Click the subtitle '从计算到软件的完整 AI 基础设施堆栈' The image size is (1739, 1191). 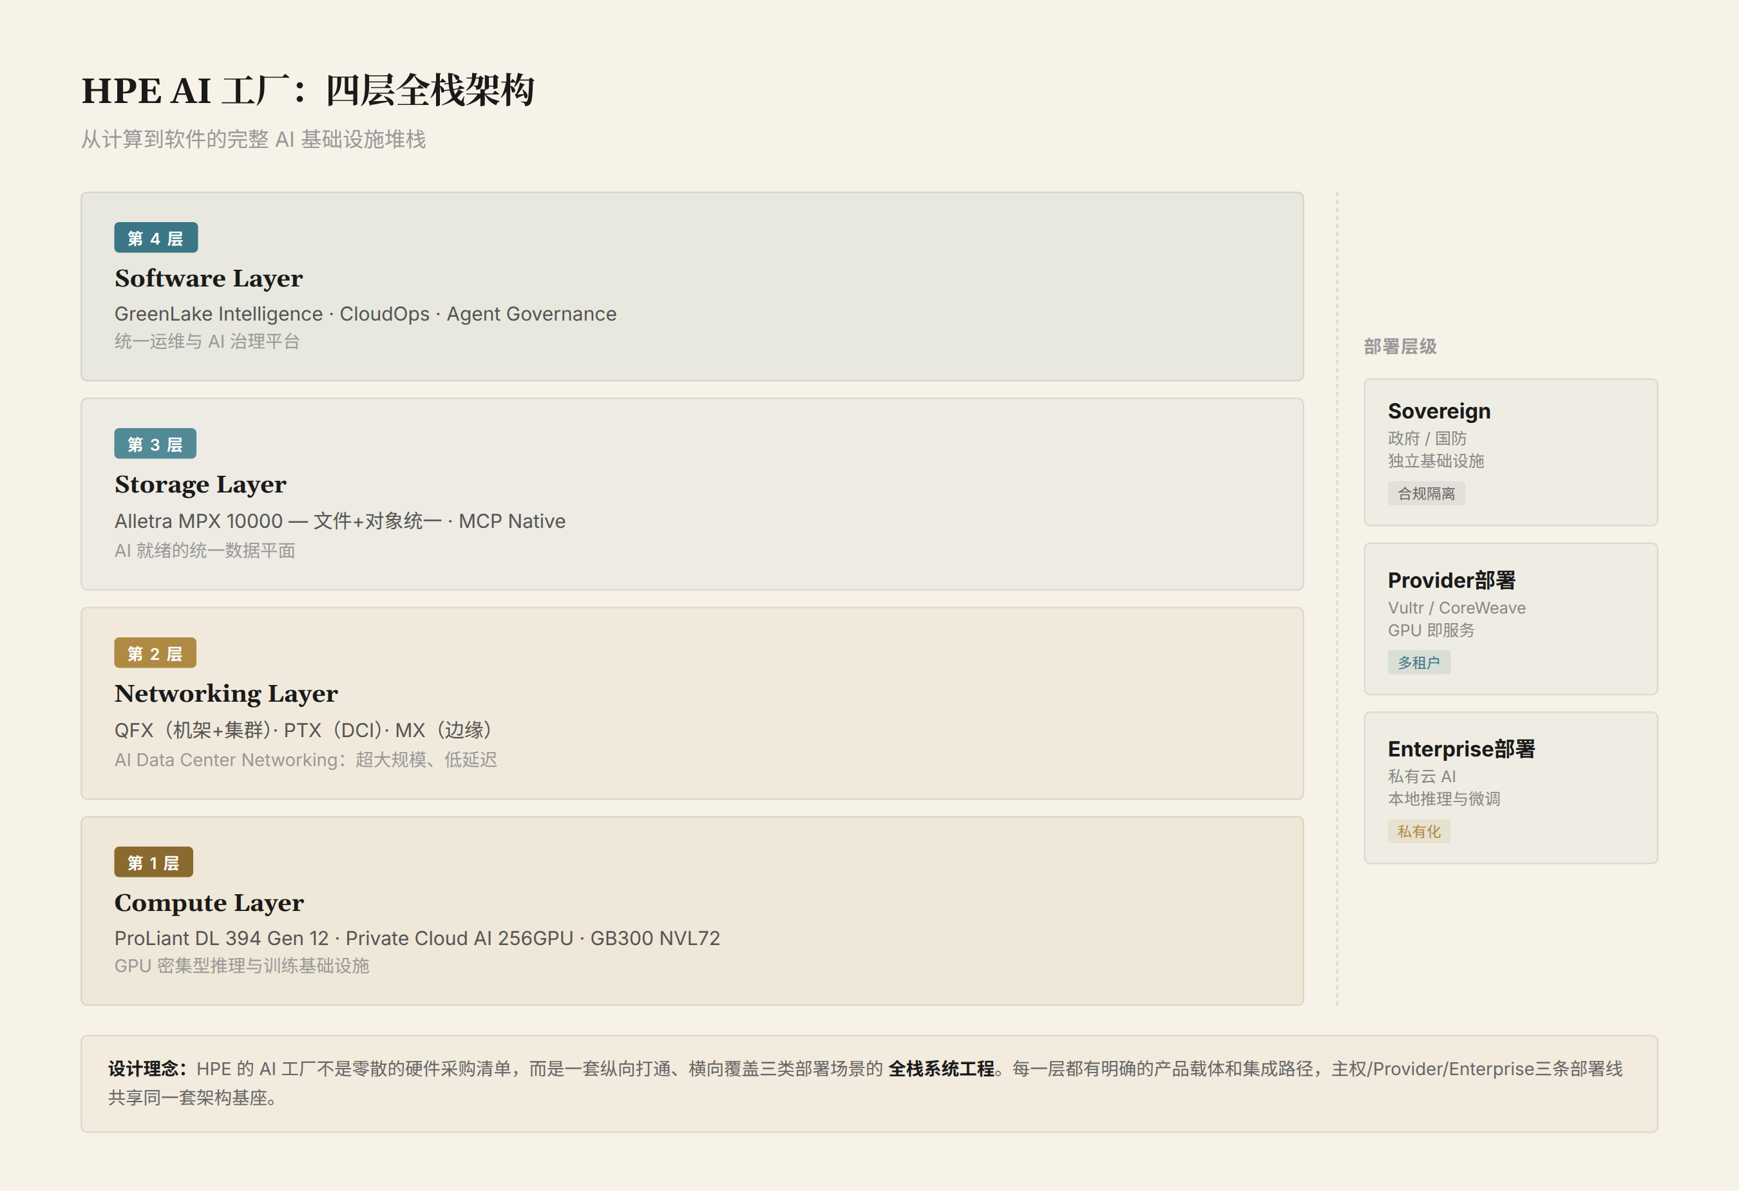pyautogui.click(x=253, y=139)
